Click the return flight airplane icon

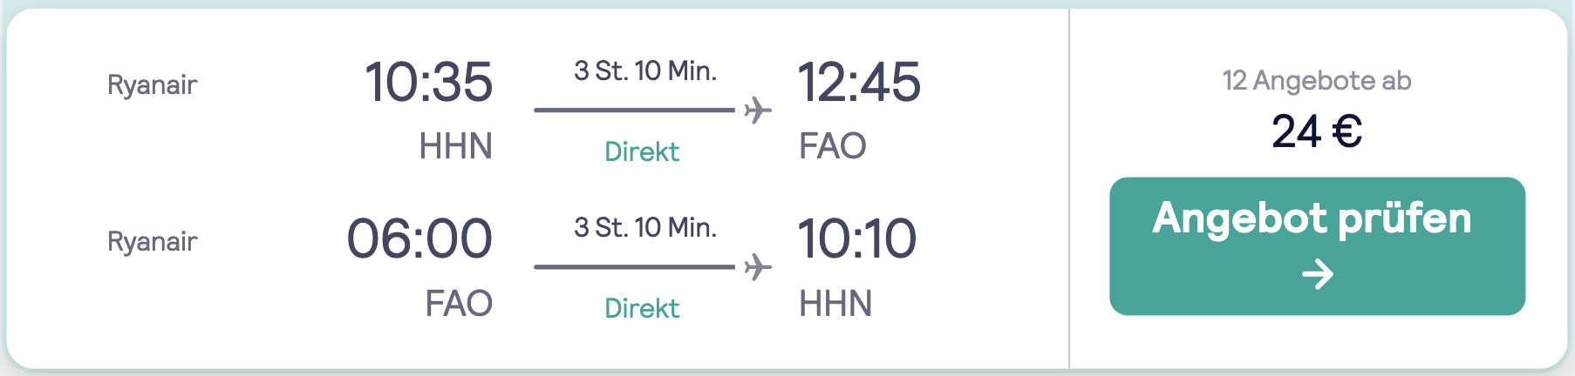click(x=758, y=267)
